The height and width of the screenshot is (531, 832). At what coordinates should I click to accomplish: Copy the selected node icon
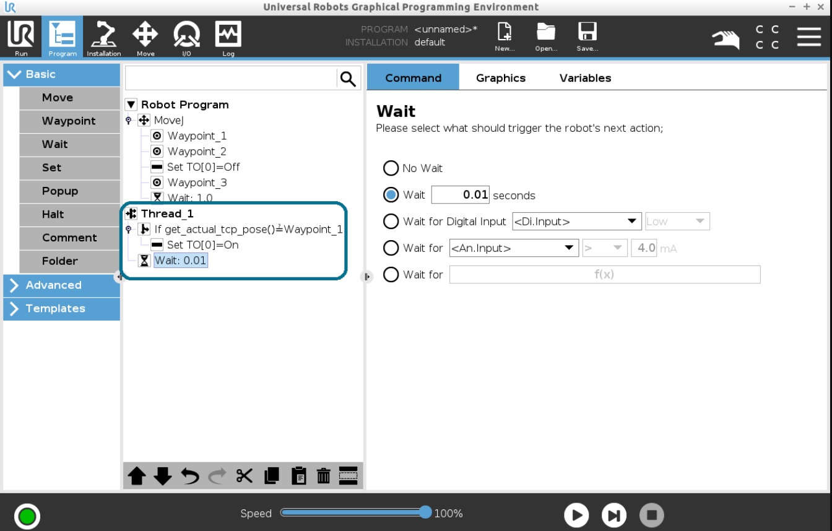pyautogui.click(x=271, y=476)
